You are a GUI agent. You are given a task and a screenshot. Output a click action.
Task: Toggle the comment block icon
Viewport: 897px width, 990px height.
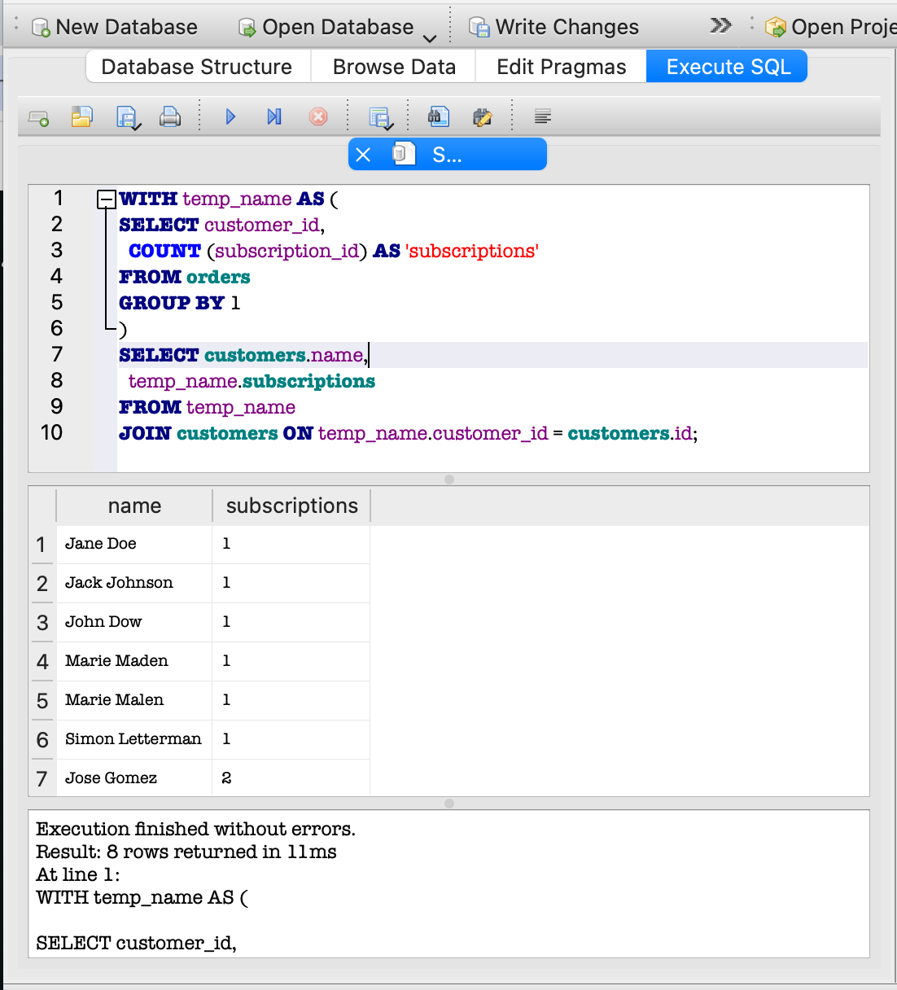[x=543, y=117]
